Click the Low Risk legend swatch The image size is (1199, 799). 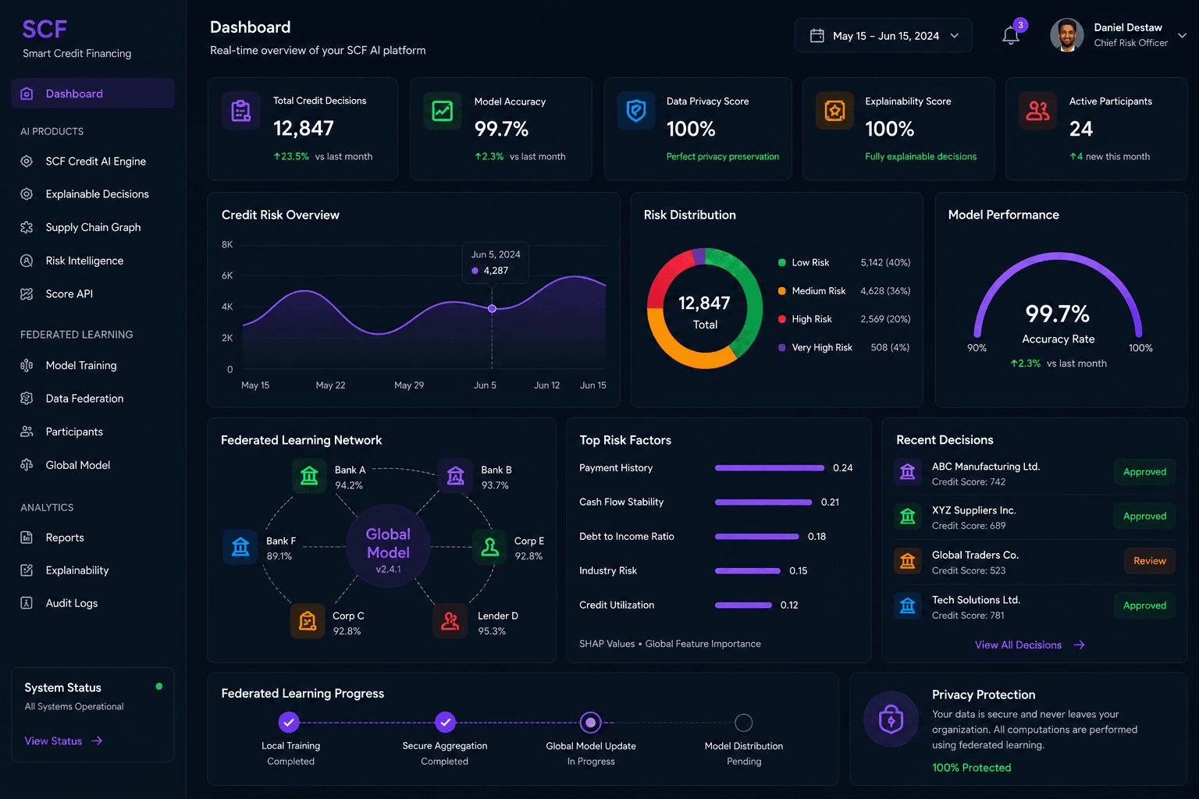[781, 263]
